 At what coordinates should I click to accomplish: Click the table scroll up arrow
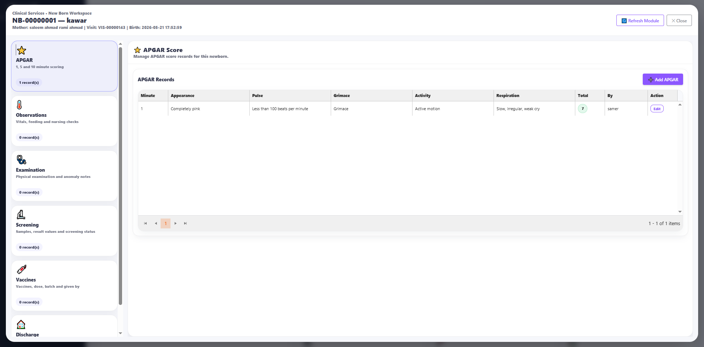pos(680,105)
